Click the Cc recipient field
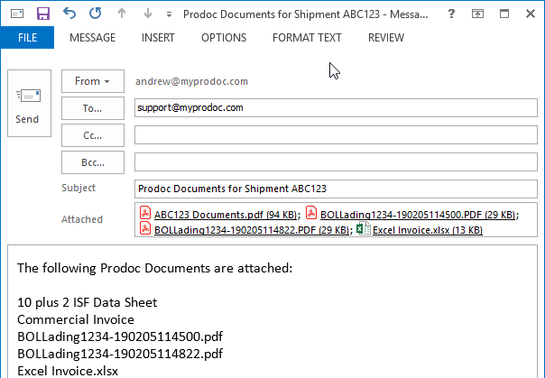This screenshot has height=378, width=545. click(336, 134)
